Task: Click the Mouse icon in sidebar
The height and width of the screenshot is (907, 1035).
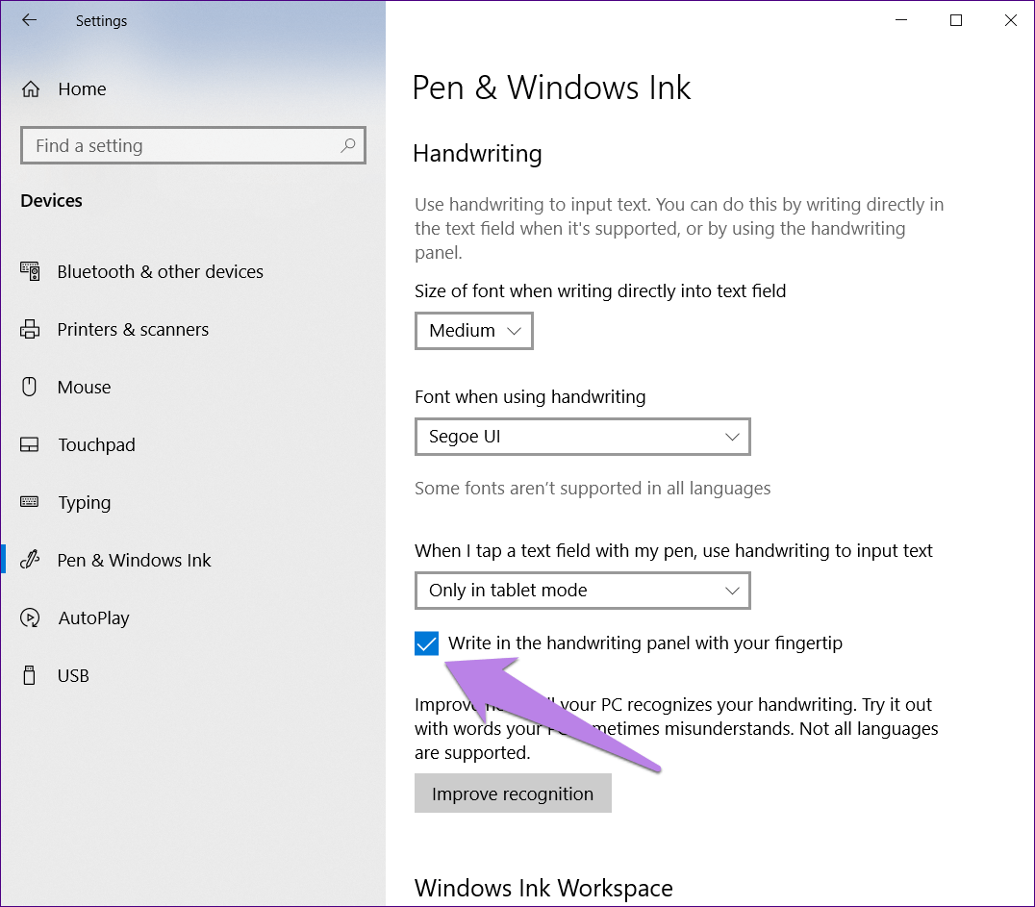Action: [30, 387]
